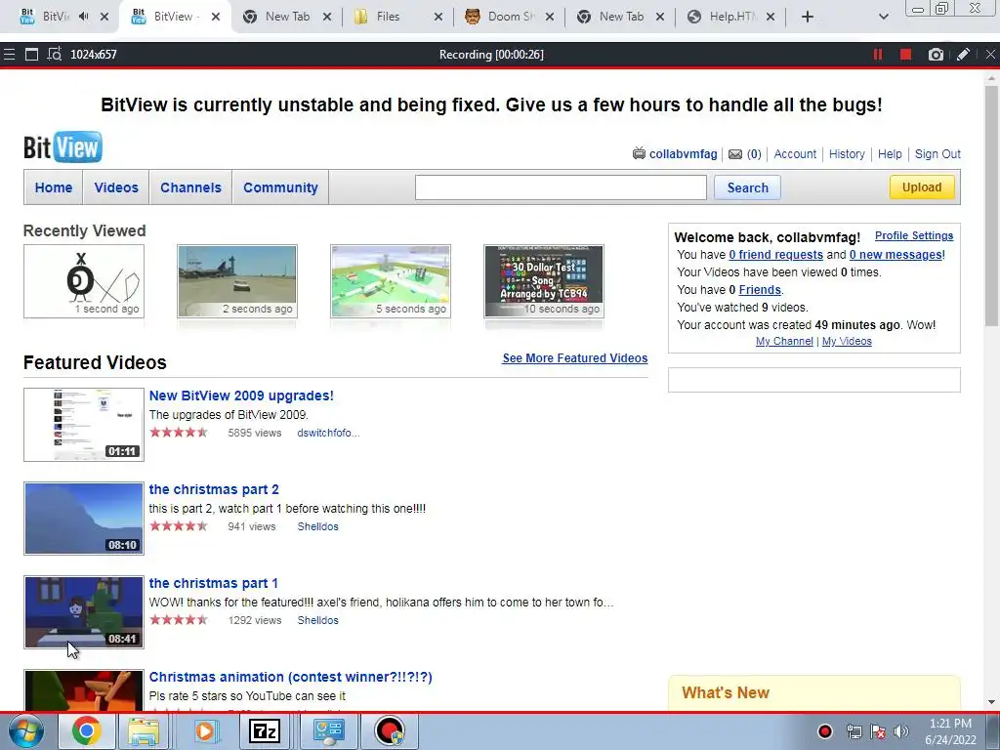The width and height of the screenshot is (1000, 750).
Task: Open the inbox envelope icon
Action: [735, 153]
